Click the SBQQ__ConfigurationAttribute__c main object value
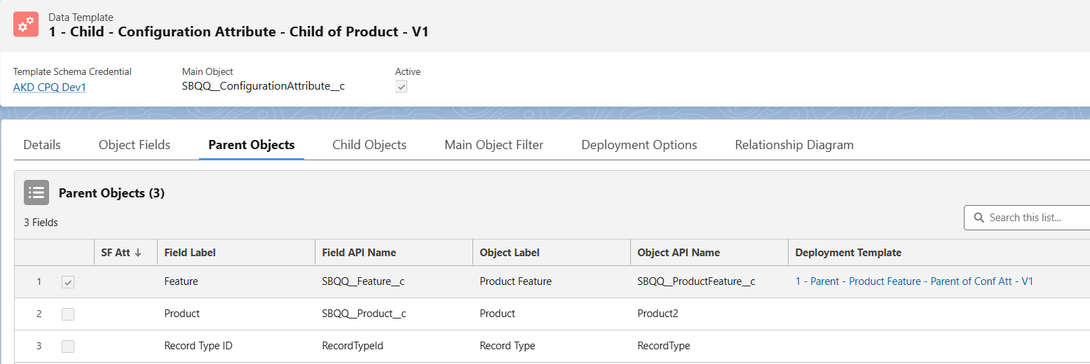Image resolution: width=1090 pixels, height=364 pixels. [264, 86]
